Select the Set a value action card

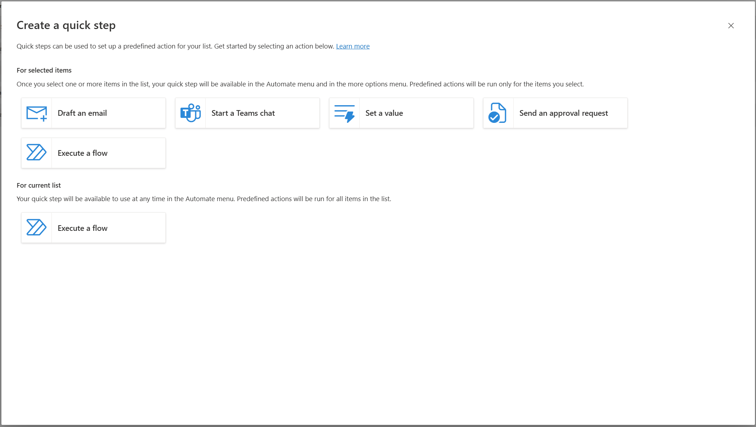pyautogui.click(x=401, y=113)
